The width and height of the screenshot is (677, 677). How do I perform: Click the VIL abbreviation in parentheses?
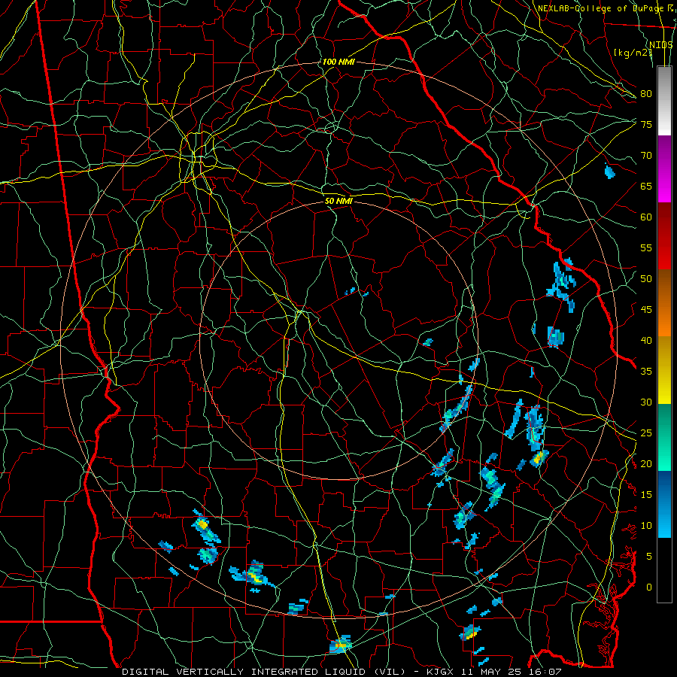point(390,672)
